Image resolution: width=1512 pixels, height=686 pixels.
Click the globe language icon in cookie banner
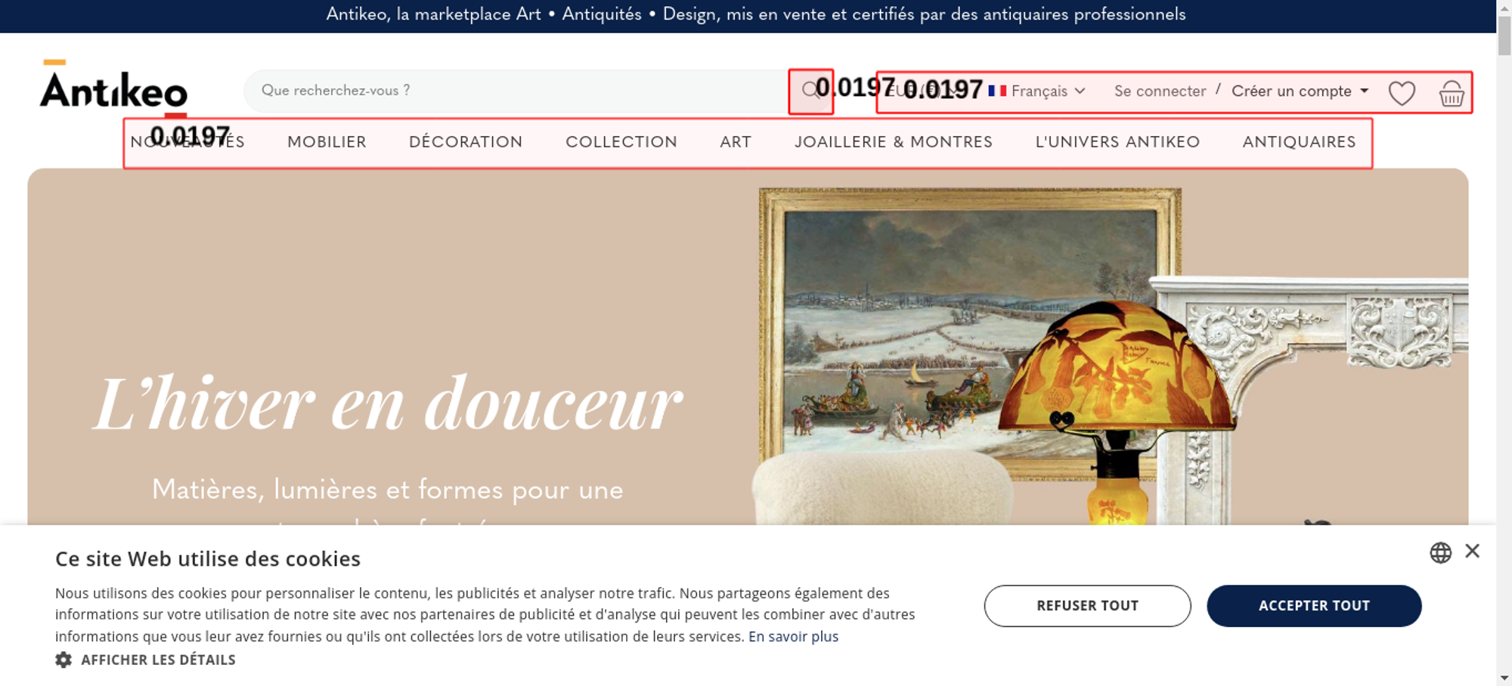coord(1440,552)
